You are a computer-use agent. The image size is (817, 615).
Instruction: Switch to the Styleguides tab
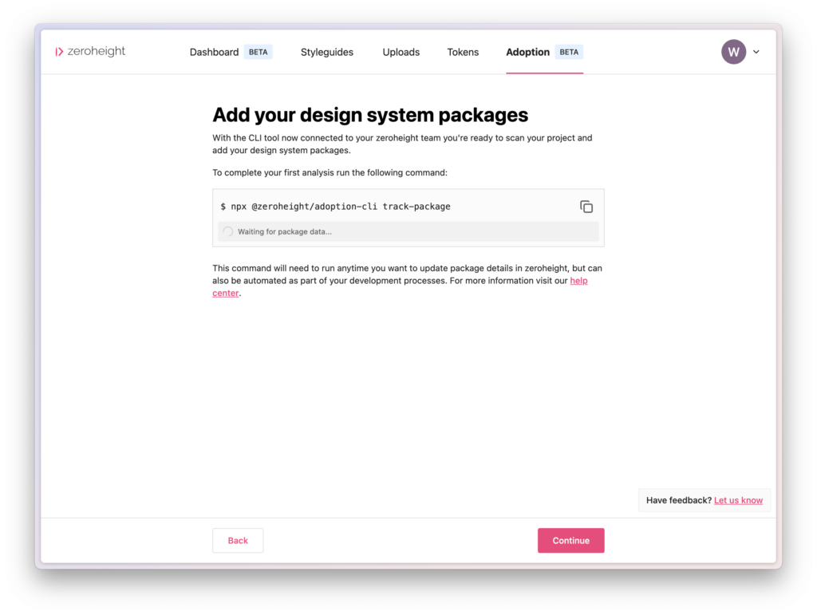coord(326,52)
